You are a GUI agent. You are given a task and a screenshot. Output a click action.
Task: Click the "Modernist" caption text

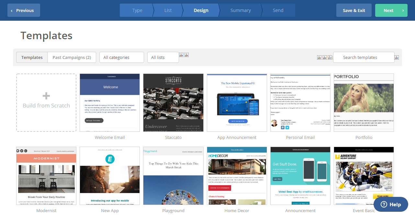pos(46,210)
